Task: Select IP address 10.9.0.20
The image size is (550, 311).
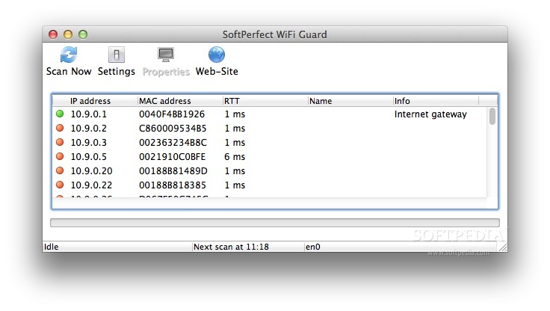Action: click(x=92, y=171)
